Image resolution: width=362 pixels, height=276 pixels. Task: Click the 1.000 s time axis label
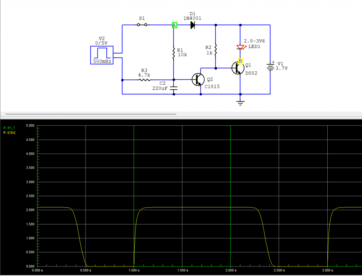point(134,270)
